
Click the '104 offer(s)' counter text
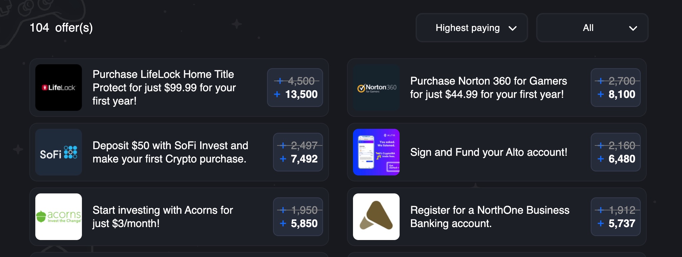[x=61, y=28]
